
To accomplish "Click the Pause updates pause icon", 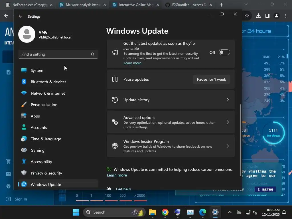I will coord(115,79).
